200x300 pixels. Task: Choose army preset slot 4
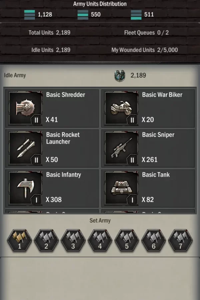click(x=100, y=240)
